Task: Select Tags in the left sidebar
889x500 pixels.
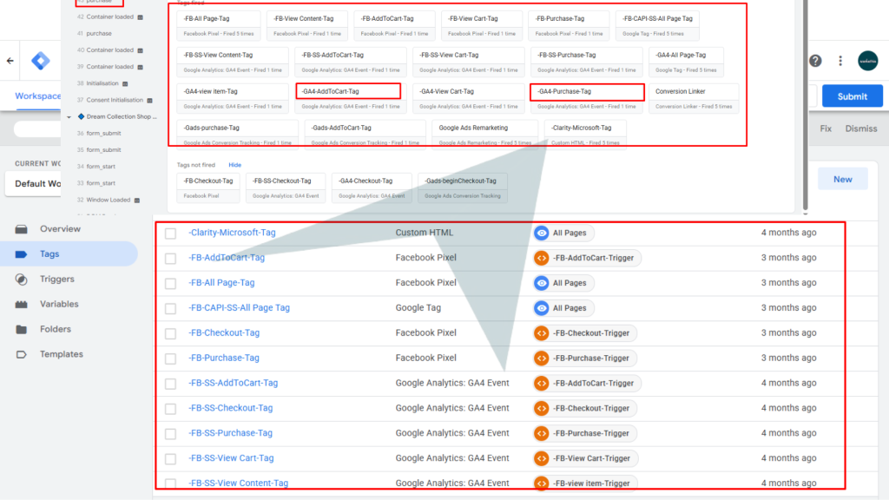Action: pyautogui.click(x=69, y=254)
